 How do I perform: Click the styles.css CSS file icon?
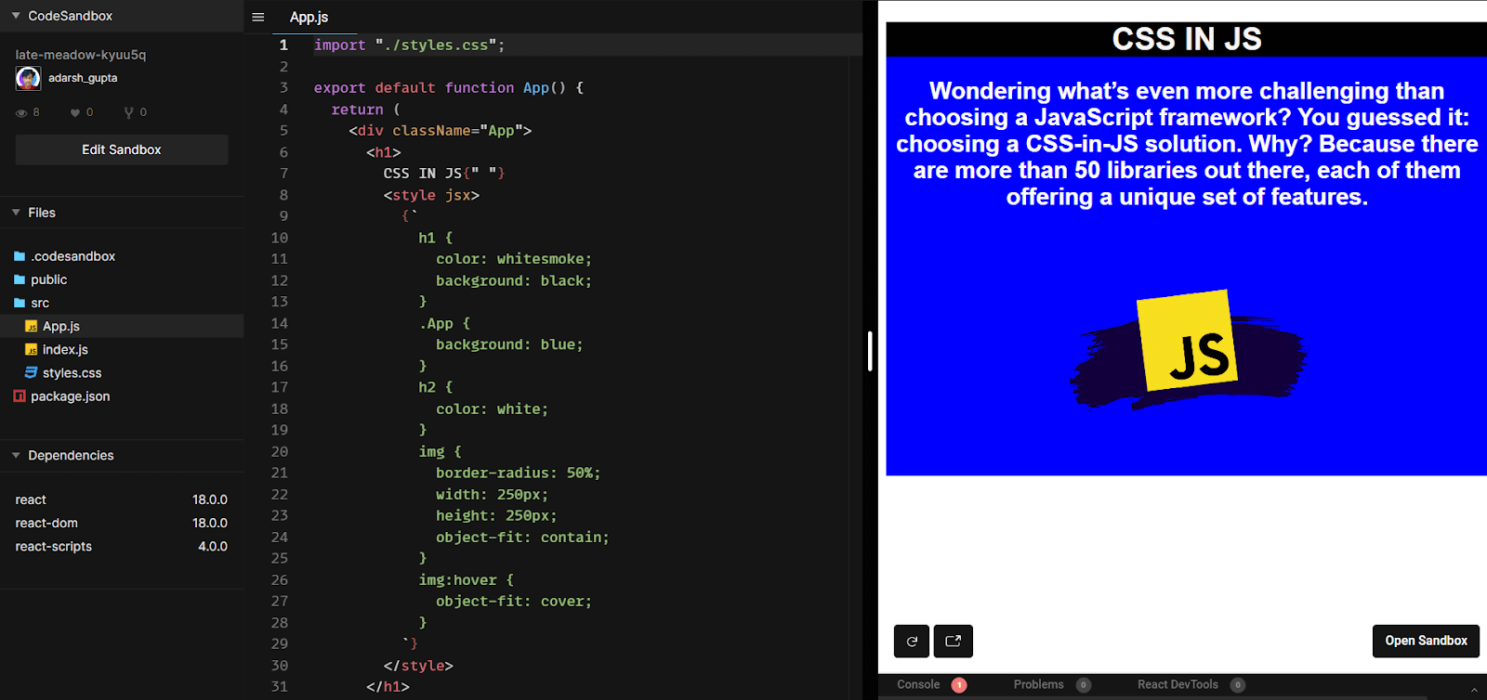[32, 372]
